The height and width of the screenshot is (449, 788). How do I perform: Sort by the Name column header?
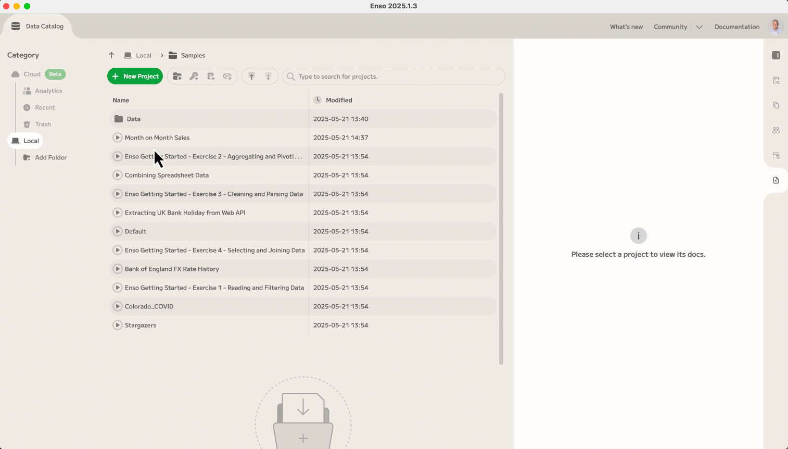pos(121,100)
